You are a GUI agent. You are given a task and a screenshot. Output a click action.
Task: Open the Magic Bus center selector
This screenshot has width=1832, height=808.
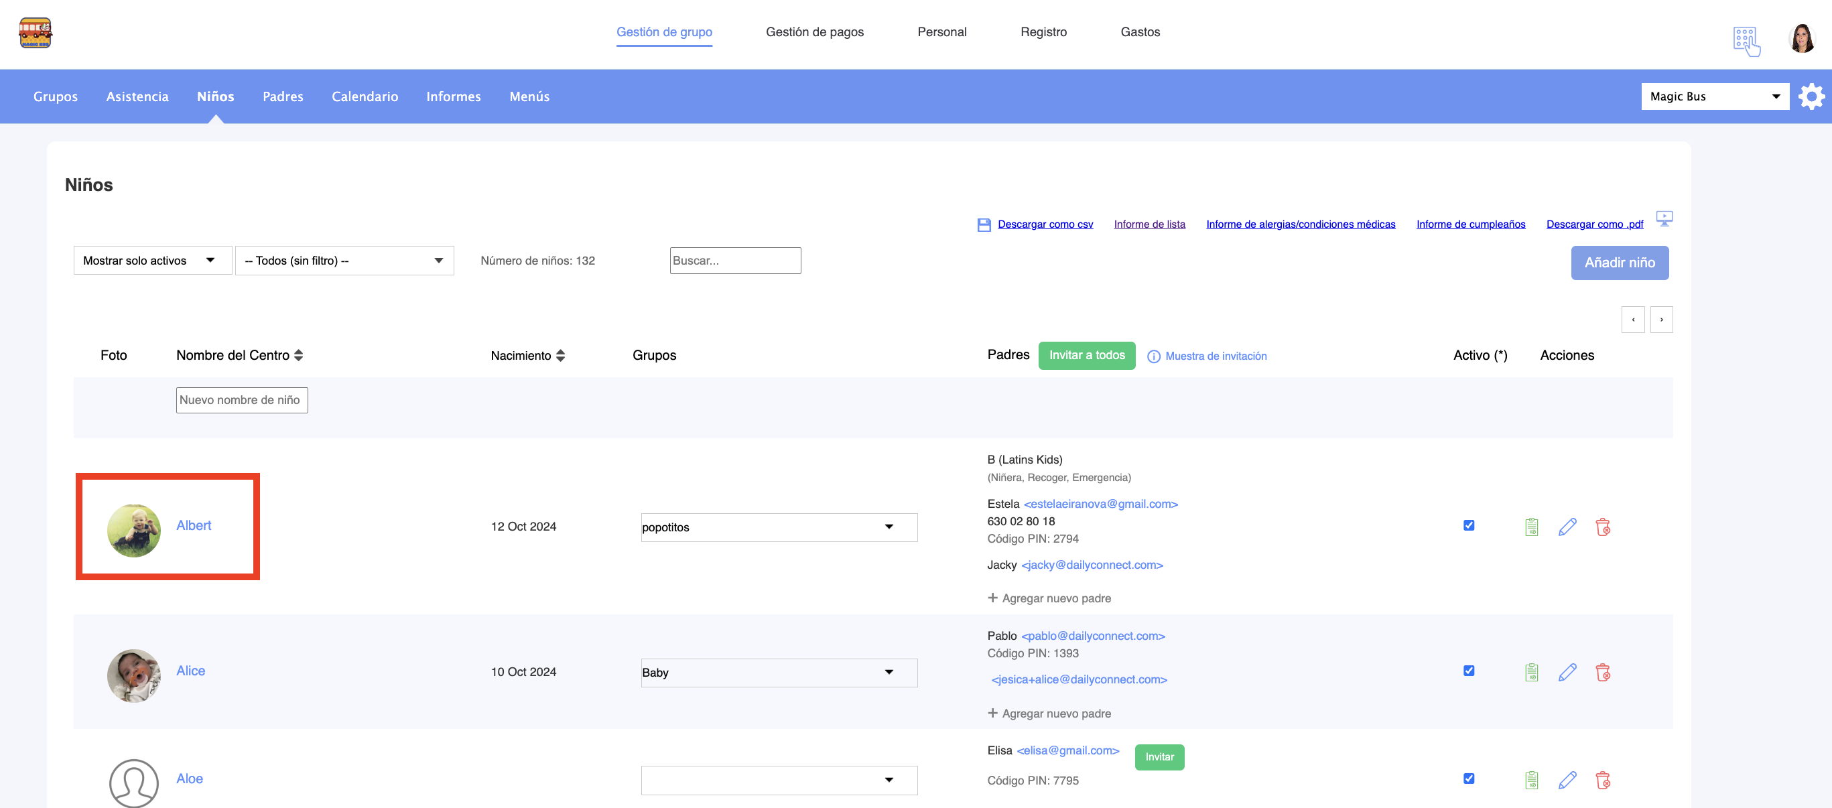(x=1714, y=96)
